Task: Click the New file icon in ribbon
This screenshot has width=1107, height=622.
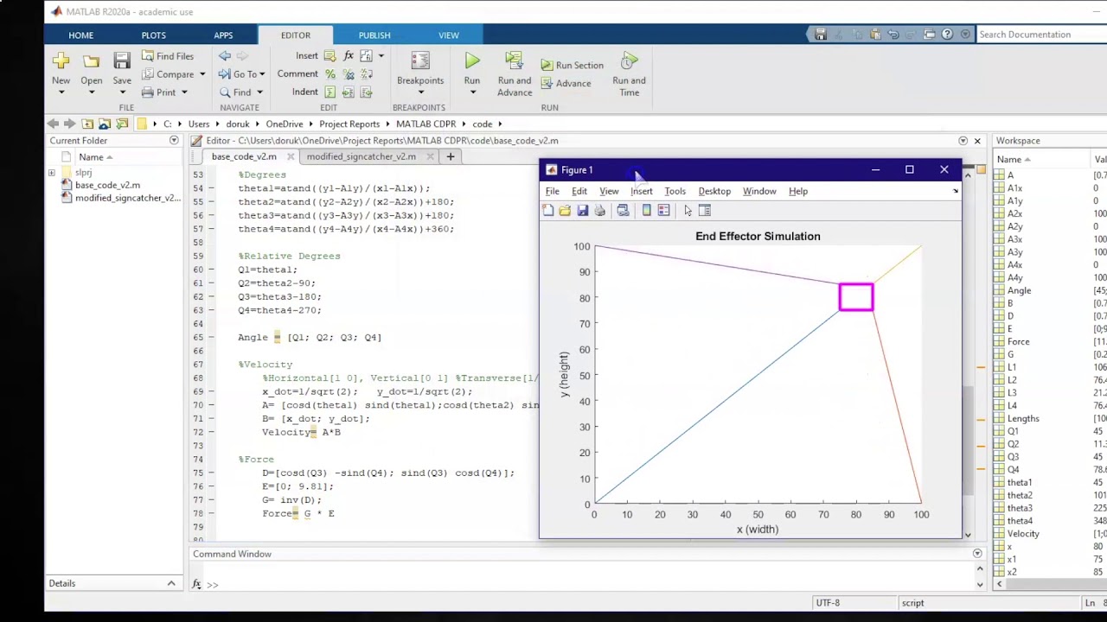Action: coord(61,60)
